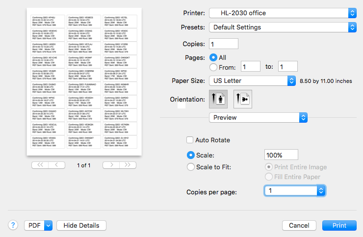Open the Preview options section dropdown
Viewport: 363px width, 237px height.
point(258,117)
